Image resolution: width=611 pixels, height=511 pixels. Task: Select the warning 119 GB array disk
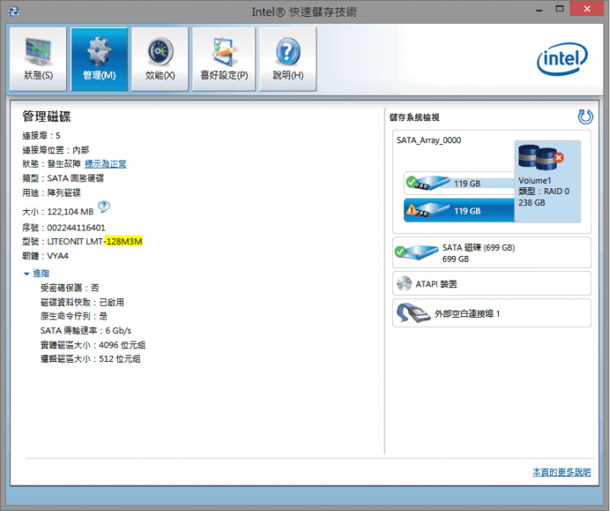tap(459, 210)
